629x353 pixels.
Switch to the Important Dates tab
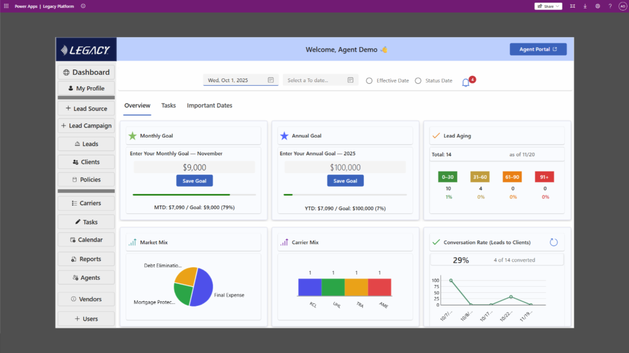[209, 106]
